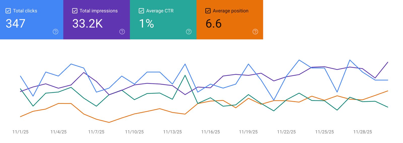Uncheck the Total clicks checkbox

(x=8, y=11)
